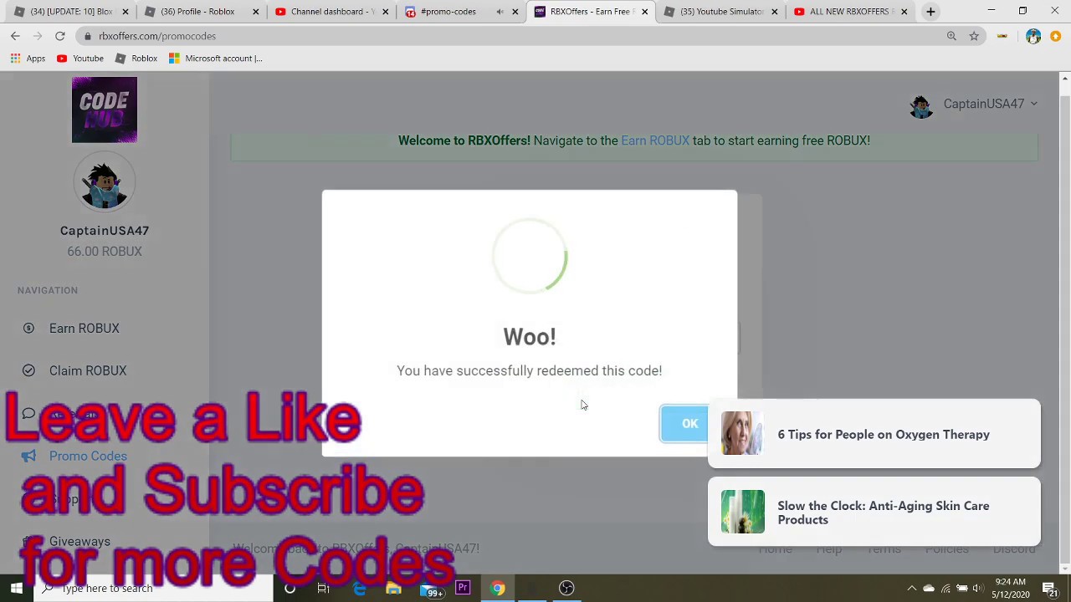The height and width of the screenshot is (602, 1071).
Task: Show hidden system tray icons
Action: click(912, 588)
